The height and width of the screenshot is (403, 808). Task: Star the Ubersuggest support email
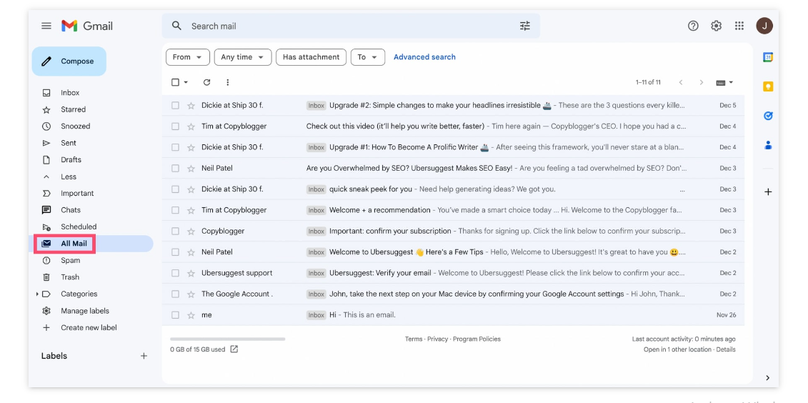pos(191,273)
